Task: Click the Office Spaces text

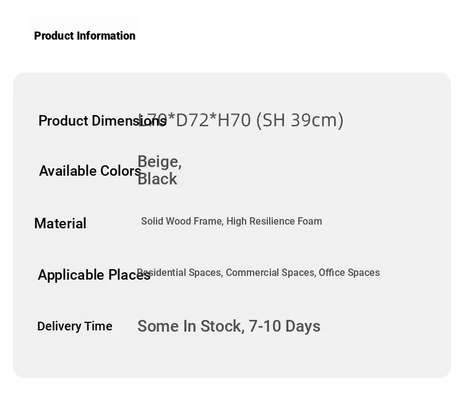Action: coord(349,273)
